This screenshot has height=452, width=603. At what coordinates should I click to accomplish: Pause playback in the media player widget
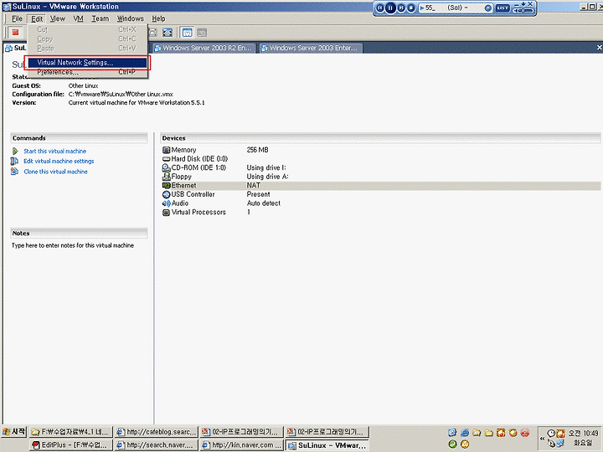tap(390, 8)
